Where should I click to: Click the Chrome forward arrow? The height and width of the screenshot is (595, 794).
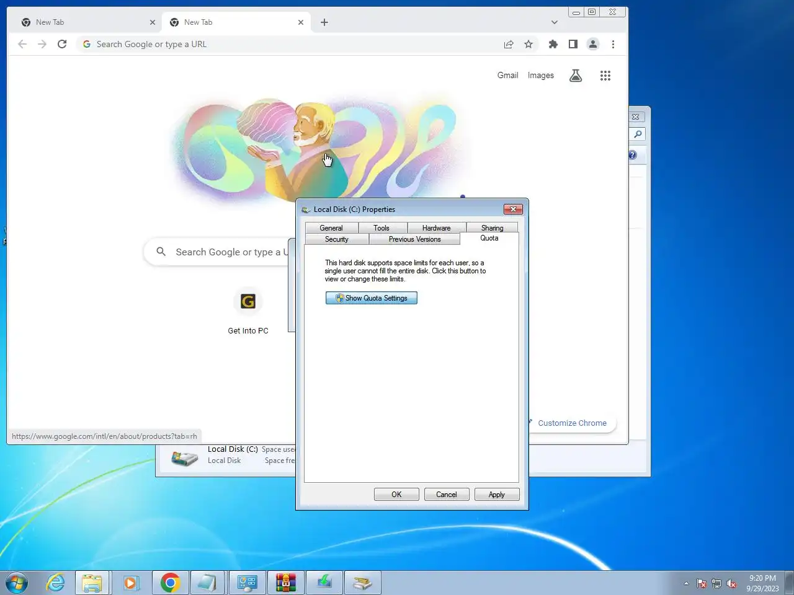pos(42,44)
